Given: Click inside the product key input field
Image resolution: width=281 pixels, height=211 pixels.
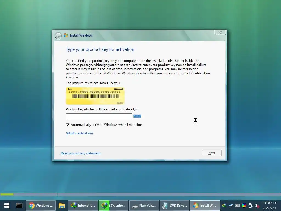Looking at the screenshot, I should [99, 116].
